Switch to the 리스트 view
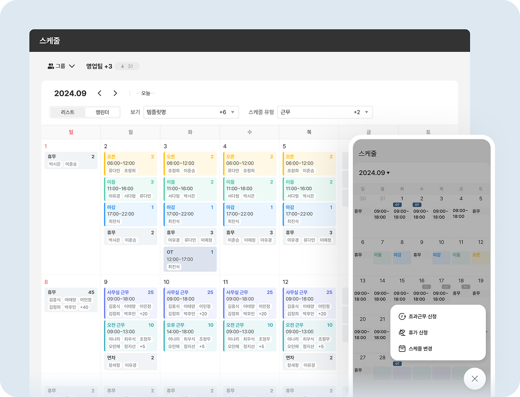This screenshot has height=397, width=520. point(67,112)
